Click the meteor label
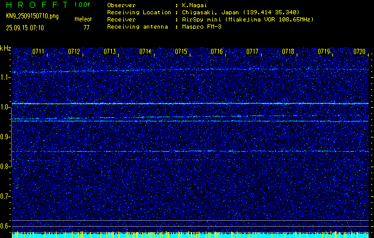 (x=83, y=19)
